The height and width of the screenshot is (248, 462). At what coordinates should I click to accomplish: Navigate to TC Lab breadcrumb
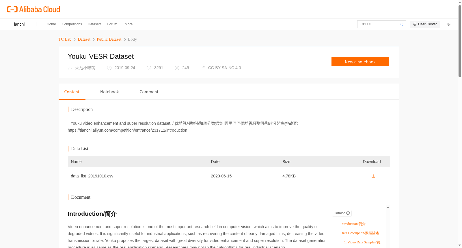(65, 39)
